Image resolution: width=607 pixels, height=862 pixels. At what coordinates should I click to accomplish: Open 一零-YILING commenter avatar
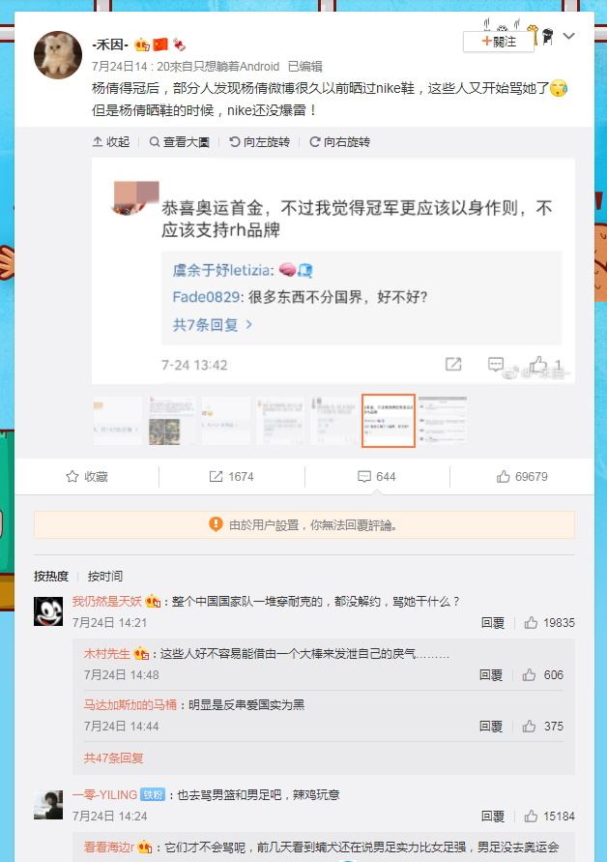click(48, 805)
